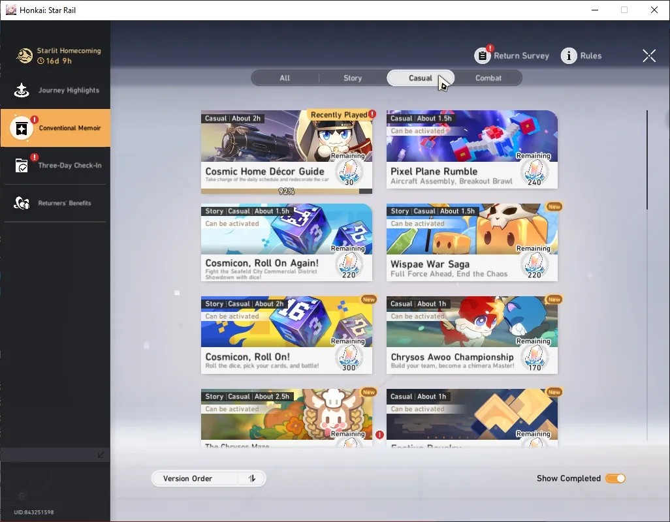
Task: Click the Honkai: Star Rail title bar app icon
Action: point(10,10)
